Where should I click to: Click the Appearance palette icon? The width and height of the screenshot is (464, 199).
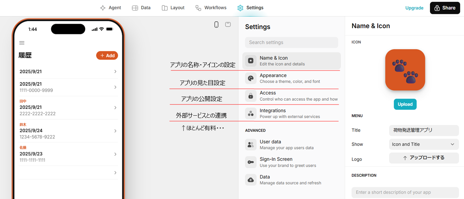coord(251,78)
